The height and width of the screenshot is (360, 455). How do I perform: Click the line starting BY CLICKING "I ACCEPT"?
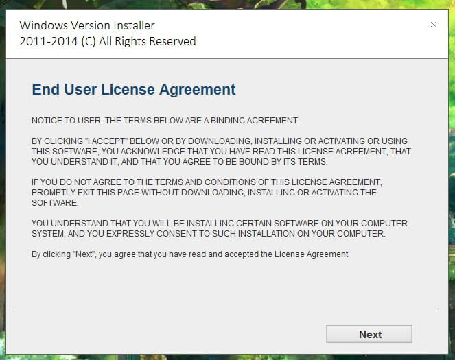point(220,141)
